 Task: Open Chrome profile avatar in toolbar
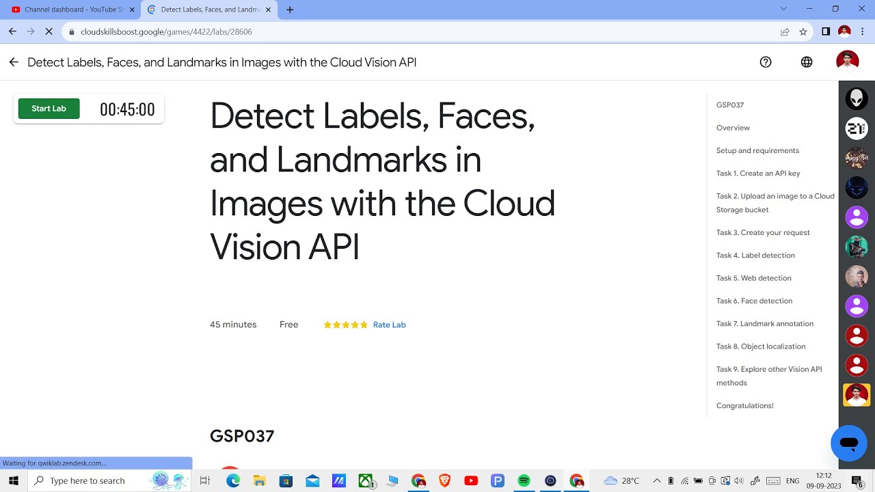pos(844,31)
